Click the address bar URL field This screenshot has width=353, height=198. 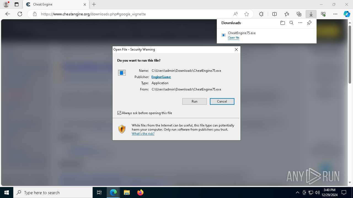coord(135,14)
